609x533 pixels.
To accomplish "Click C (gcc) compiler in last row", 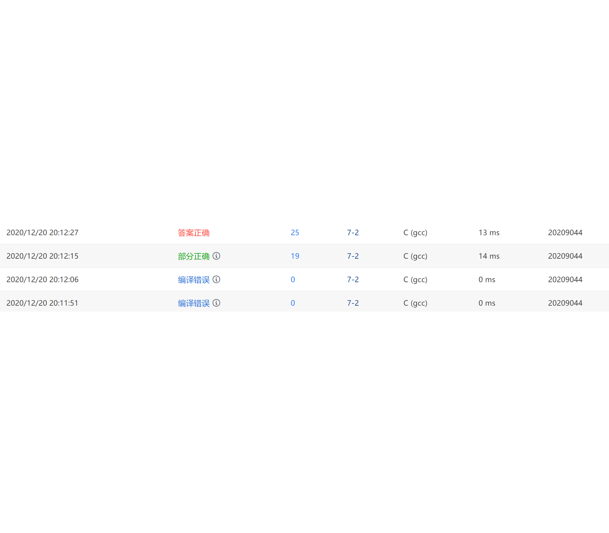I will point(415,303).
